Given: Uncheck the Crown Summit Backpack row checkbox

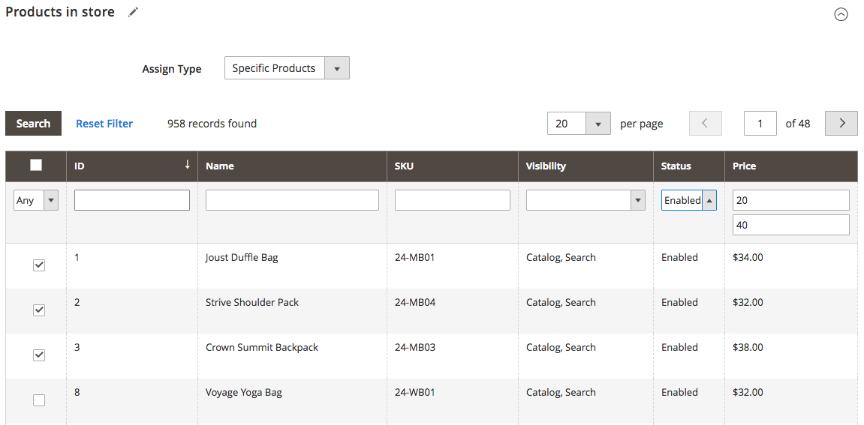Looking at the screenshot, I should coord(38,355).
